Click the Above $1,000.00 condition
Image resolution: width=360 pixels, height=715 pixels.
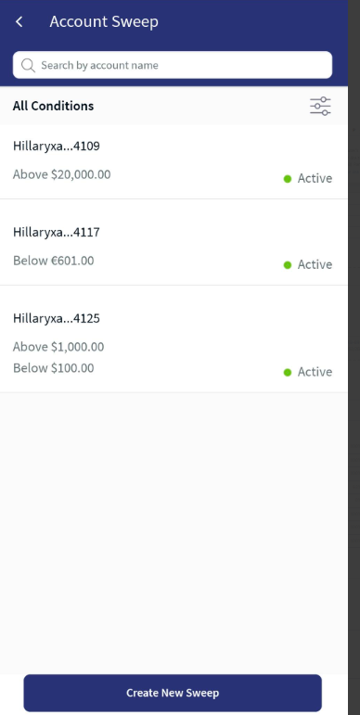pyautogui.click(x=58, y=347)
